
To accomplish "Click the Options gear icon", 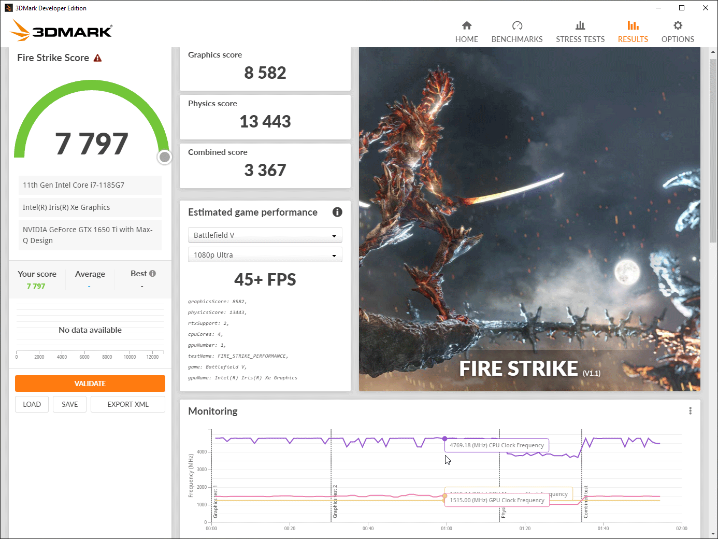I will point(678,25).
